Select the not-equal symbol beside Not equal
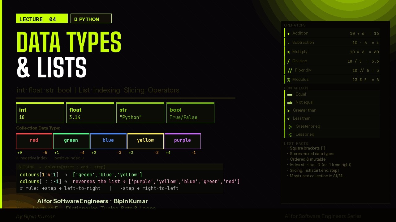The width and height of the screenshot is (396, 222). 290,103
